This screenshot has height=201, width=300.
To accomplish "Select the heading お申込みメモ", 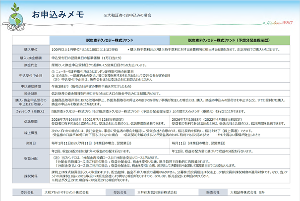I will point(58,14).
